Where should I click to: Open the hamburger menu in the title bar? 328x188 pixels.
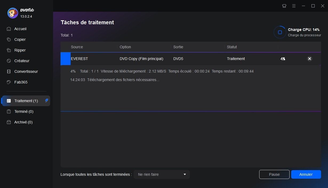294,6
